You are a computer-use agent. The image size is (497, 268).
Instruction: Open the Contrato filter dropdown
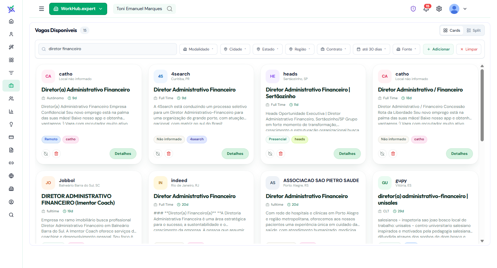[x=334, y=49]
